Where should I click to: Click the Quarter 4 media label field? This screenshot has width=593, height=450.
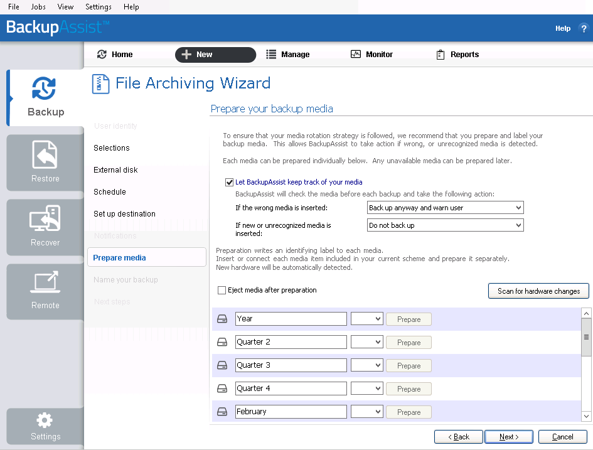[291, 388]
